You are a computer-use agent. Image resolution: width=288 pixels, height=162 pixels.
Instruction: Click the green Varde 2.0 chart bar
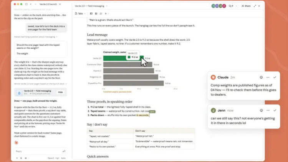[123, 58]
